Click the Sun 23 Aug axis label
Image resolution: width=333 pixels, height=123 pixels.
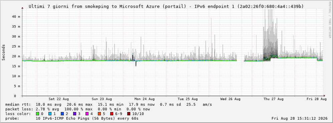pyautogui.click(x=102, y=99)
